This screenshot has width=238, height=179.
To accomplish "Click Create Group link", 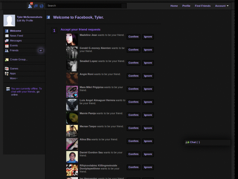I will point(19,59).
